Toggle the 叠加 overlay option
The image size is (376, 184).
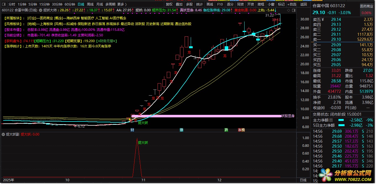coord(179,4)
